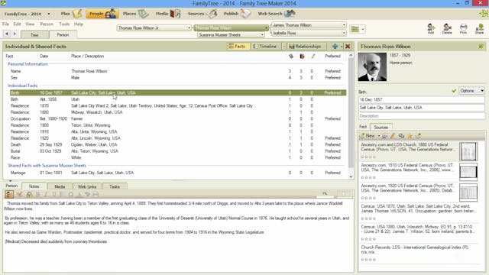Switch to the Media tab
This screenshot has width=489, height=275.
coord(60,186)
